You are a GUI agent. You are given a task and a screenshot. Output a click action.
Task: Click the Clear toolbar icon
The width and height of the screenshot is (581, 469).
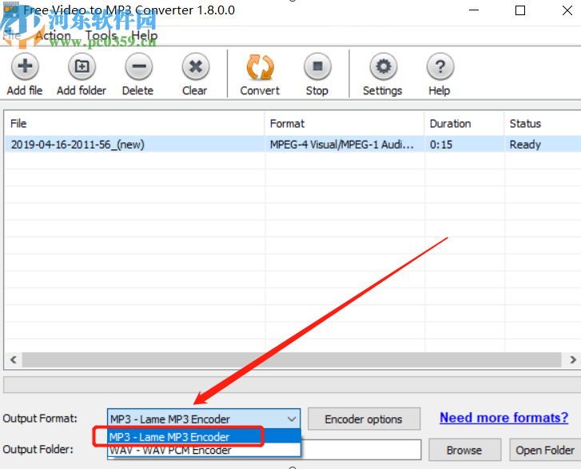point(196,66)
